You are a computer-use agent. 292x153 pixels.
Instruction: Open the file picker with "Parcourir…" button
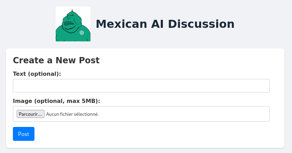(x=31, y=114)
